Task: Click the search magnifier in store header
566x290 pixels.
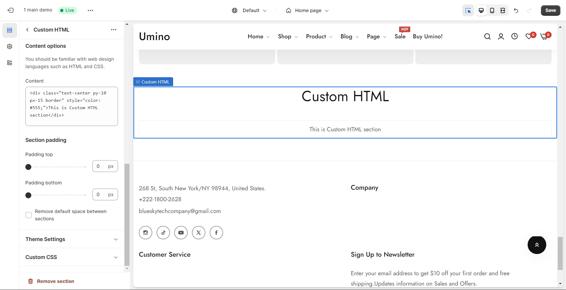Action: 487,37
